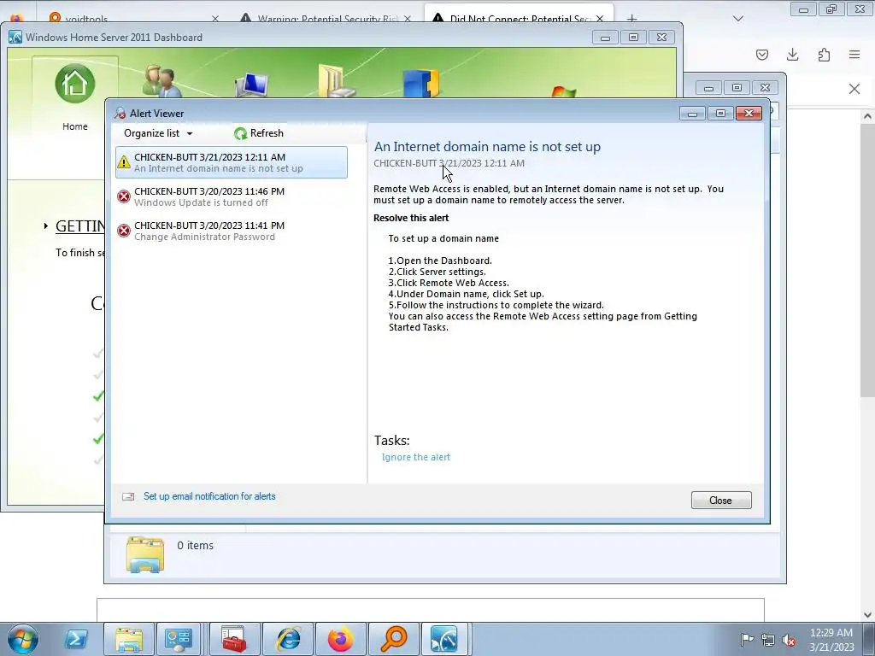Open the Firefox hamburger menu
875x656 pixels.
coord(854,55)
